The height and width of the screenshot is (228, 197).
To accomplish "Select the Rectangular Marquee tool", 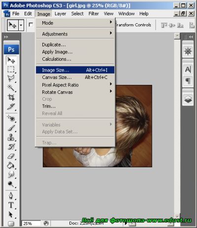I will (11, 70).
